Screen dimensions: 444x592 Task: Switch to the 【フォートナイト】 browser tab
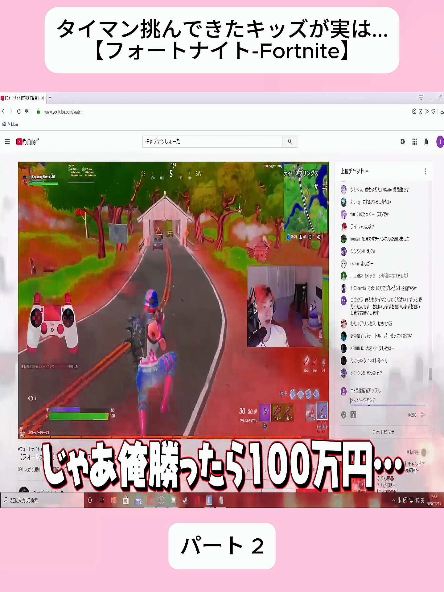tap(22, 98)
